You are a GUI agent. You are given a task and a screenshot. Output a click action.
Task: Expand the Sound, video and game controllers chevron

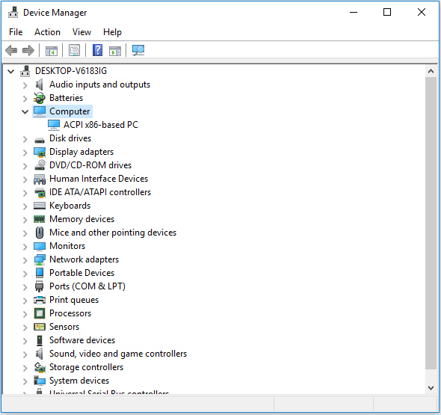[x=25, y=354]
